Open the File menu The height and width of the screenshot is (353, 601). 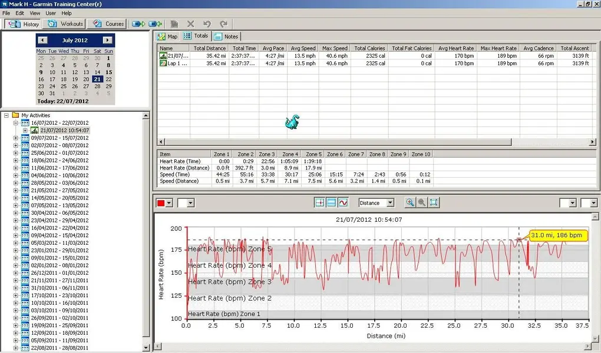(6, 13)
